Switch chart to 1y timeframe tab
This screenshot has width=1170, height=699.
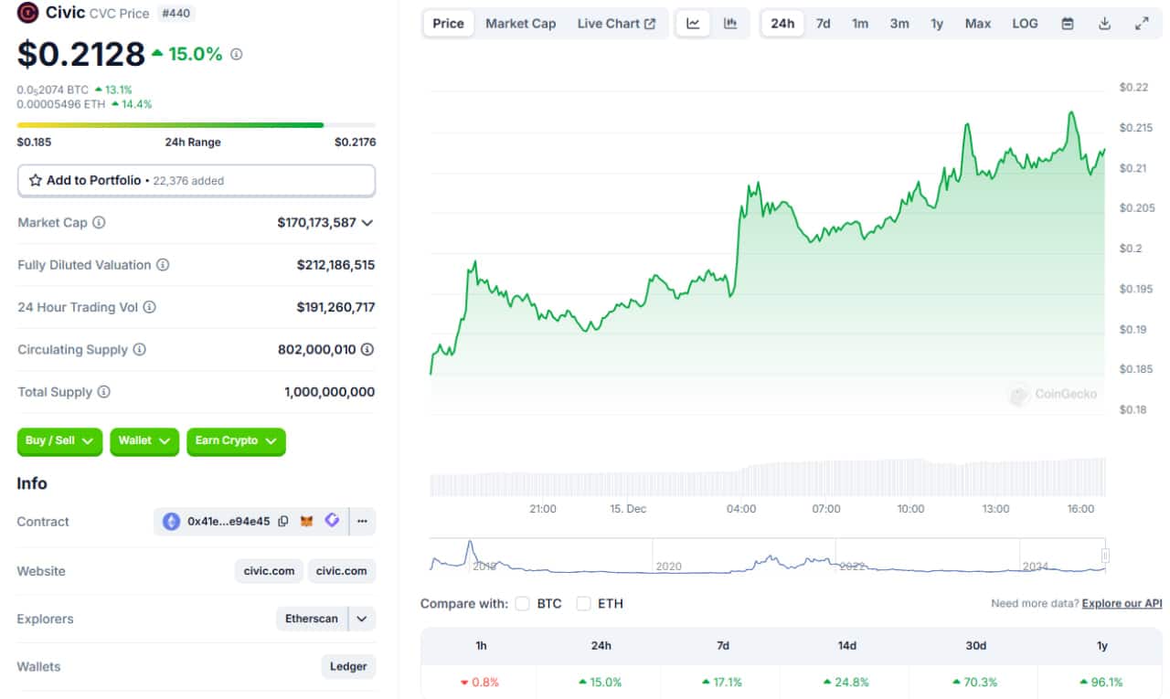[937, 24]
